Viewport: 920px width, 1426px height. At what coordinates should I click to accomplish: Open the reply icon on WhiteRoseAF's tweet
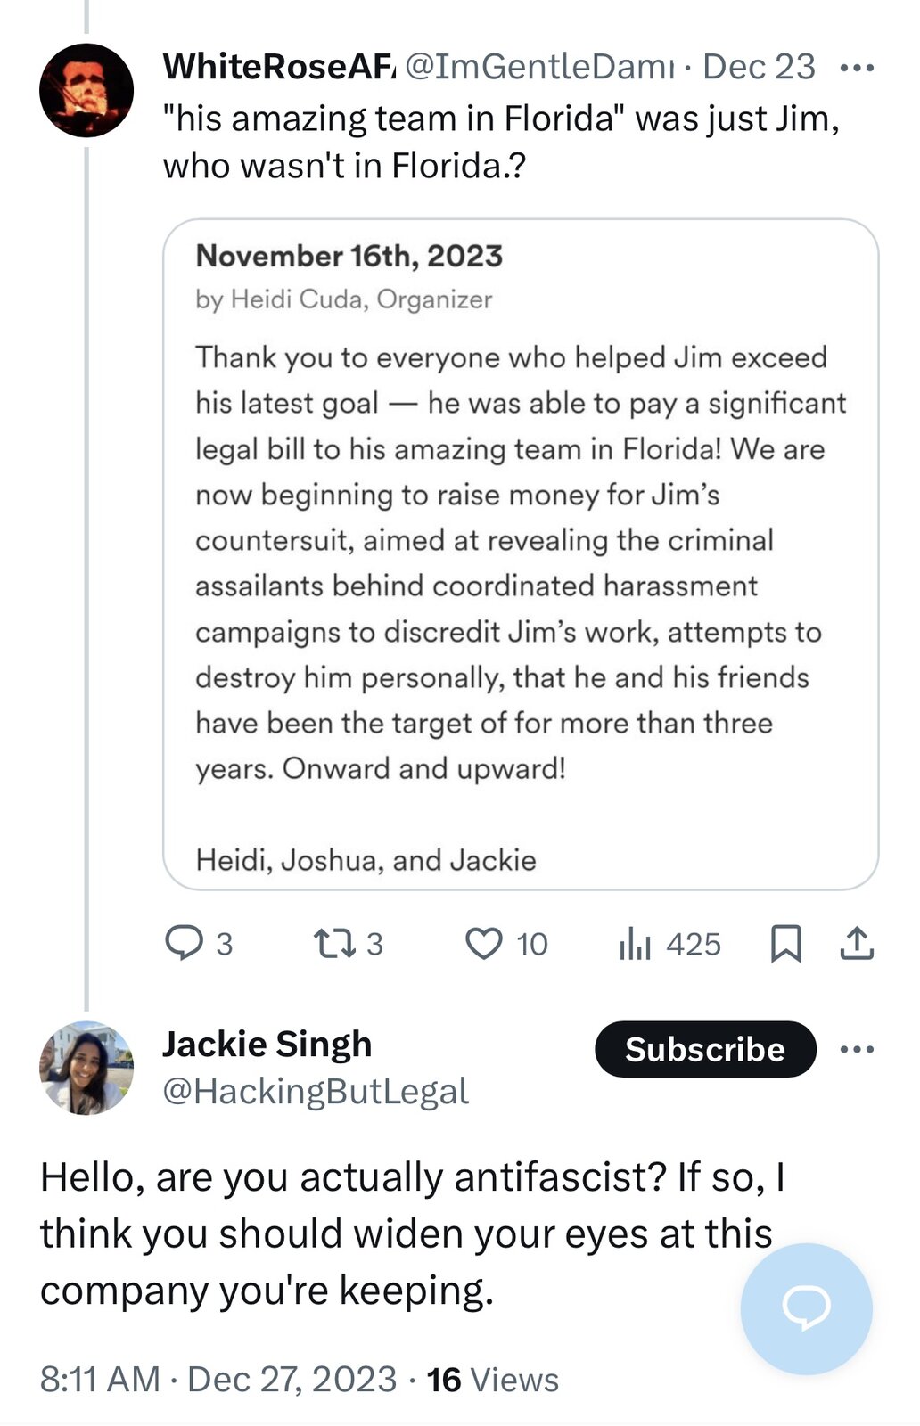tap(185, 943)
